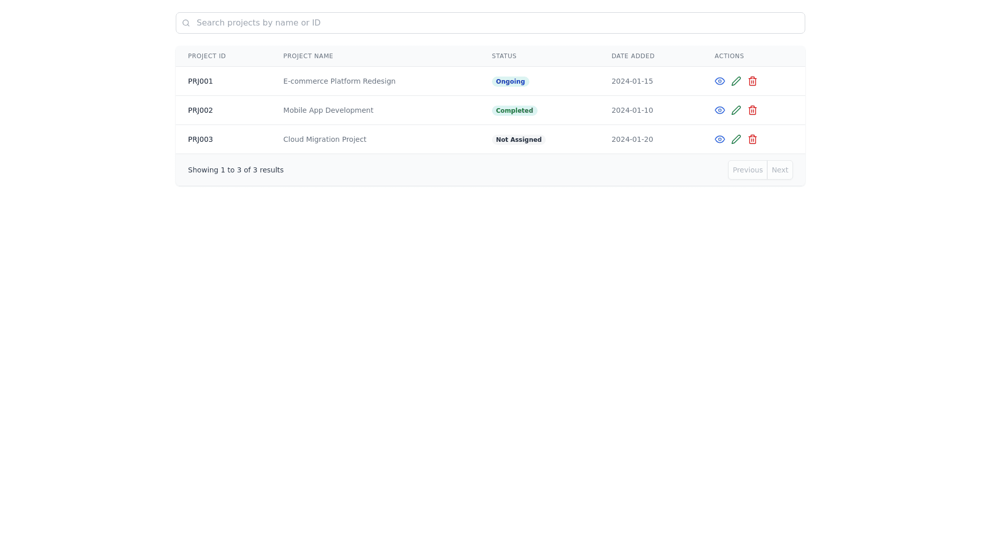Image resolution: width=981 pixels, height=551 pixels.
Task: Click the Not Assigned status badge
Action: (x=518, y=140)
